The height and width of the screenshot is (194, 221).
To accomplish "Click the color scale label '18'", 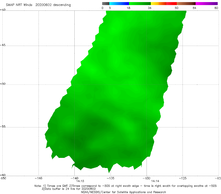I will pos(128,8).
